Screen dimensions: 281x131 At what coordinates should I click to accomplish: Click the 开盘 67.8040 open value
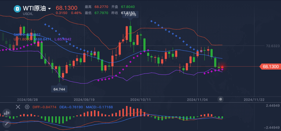(123, 7)
